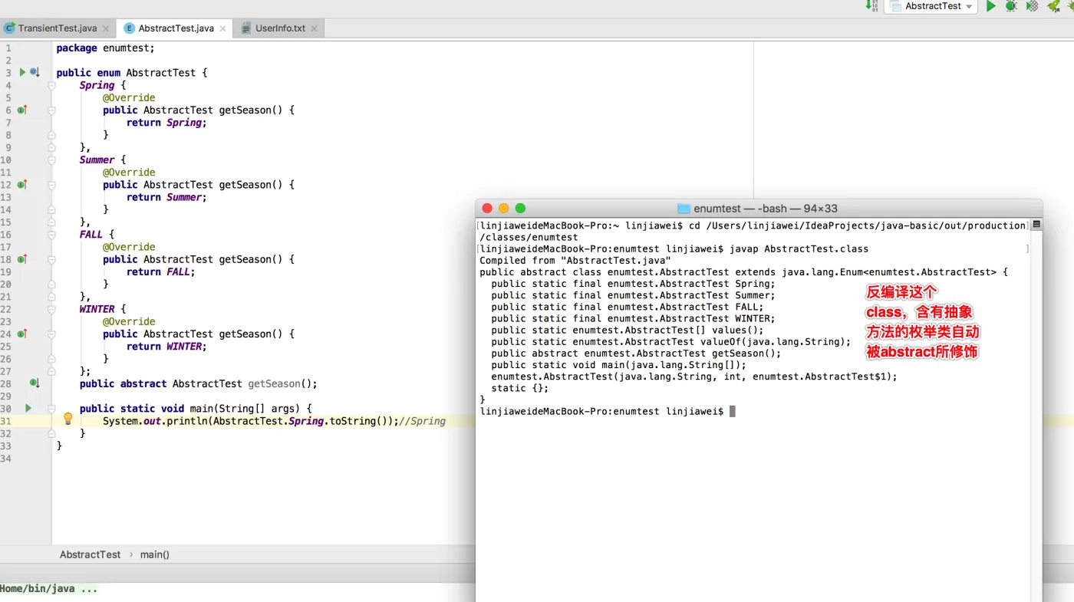The image size is (1074, 602).
Task: Click the AbstractTest breadcrumb below the editor
Action: pyautogui.click(x=91, y=554)
